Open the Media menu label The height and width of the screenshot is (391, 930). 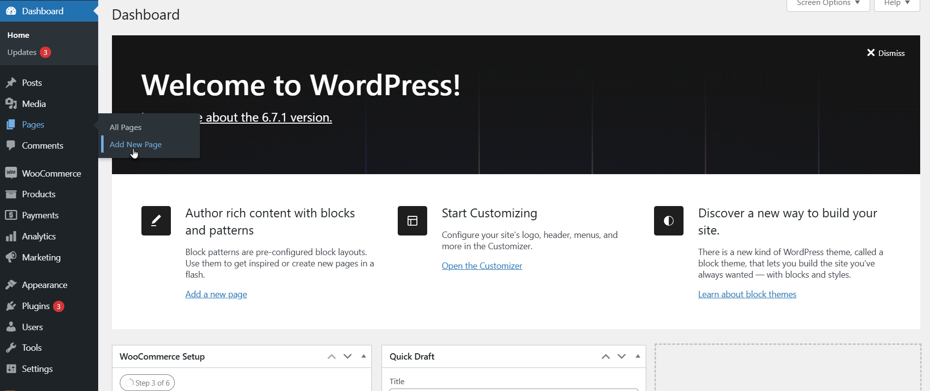tap(34, 104)
